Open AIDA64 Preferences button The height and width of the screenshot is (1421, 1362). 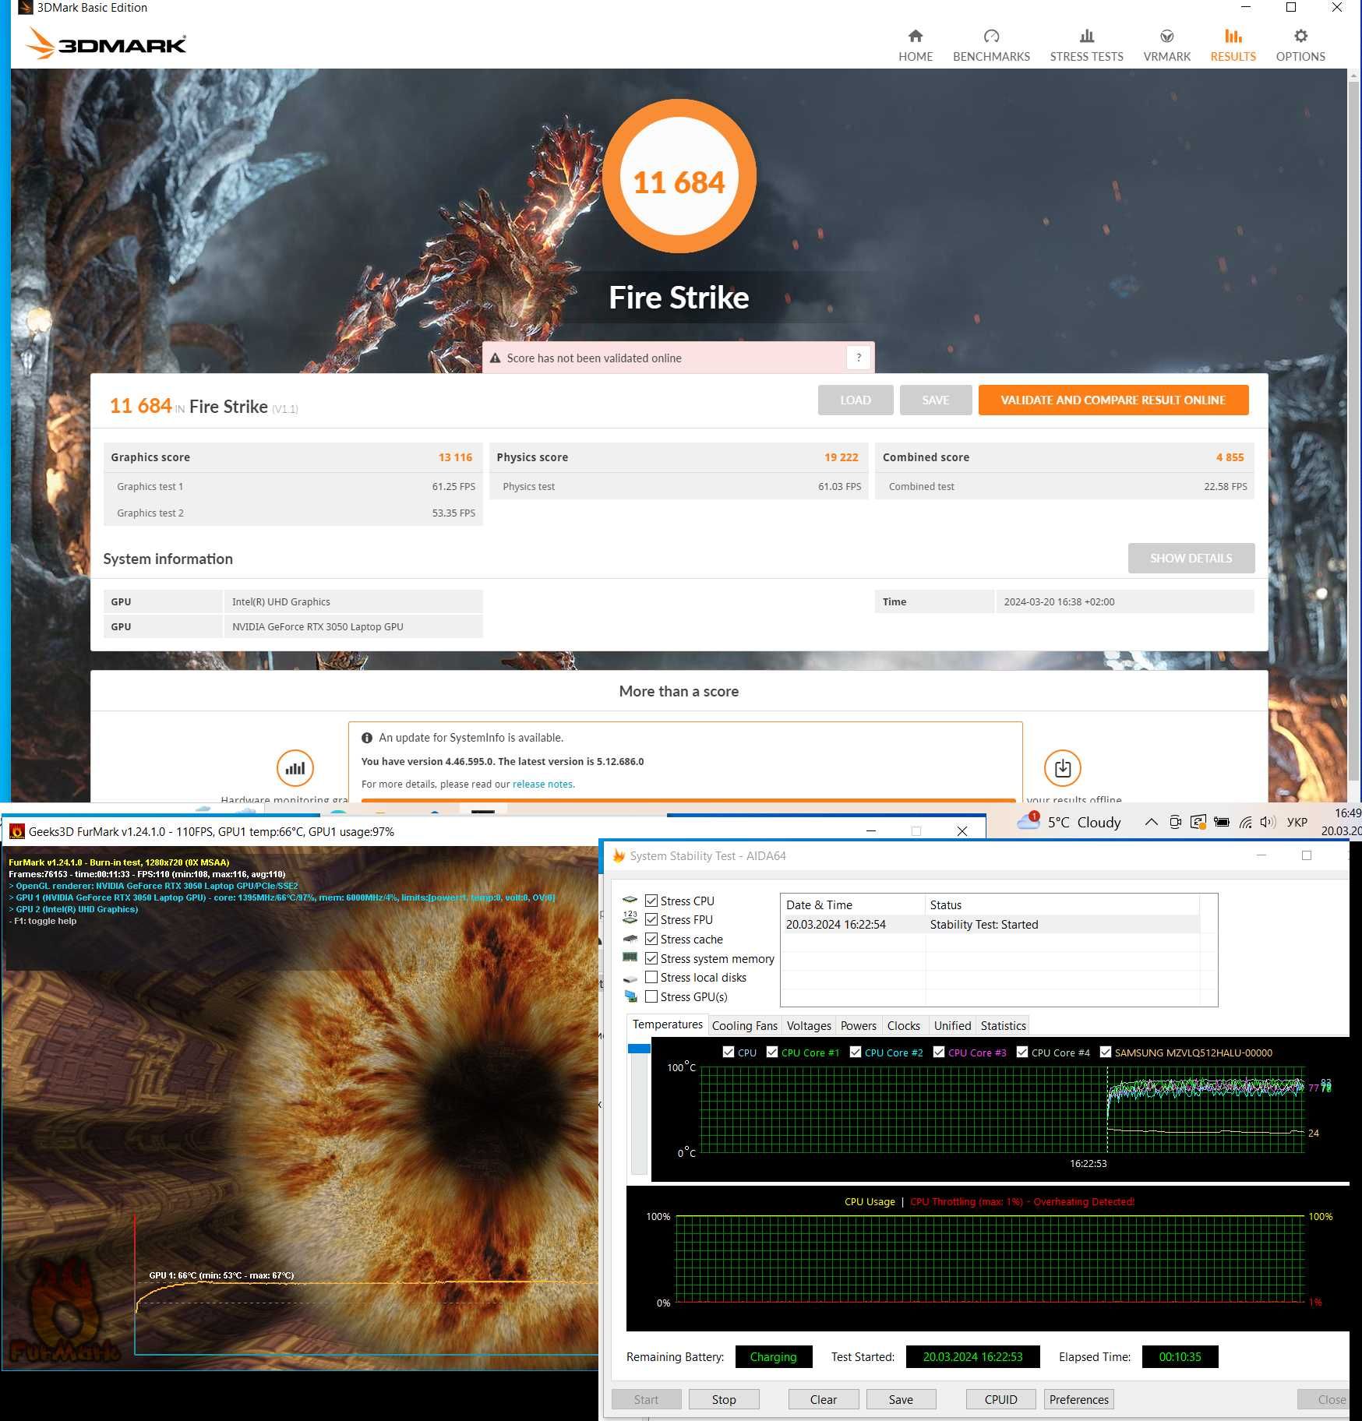pos(1078,1399)
